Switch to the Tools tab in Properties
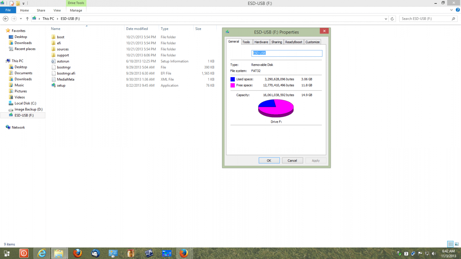The height and width of the screenshot is (259, 461). click(246, 42)
